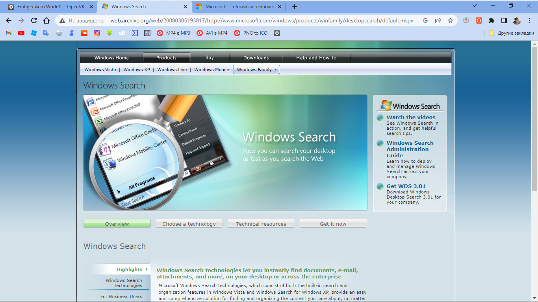Open the Instagram bookmark

point(97,33)
